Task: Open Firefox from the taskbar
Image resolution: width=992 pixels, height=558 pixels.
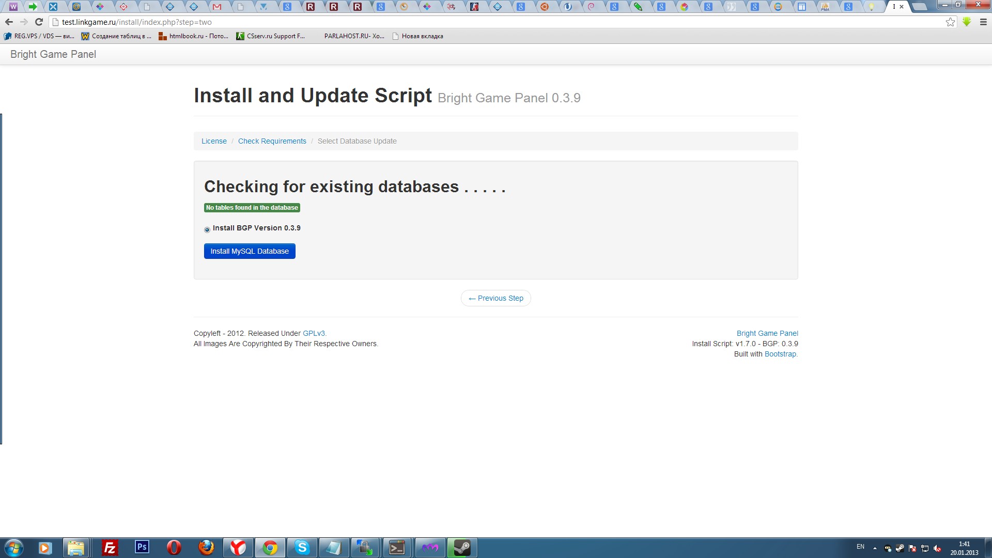Action: tap(206, 548)
